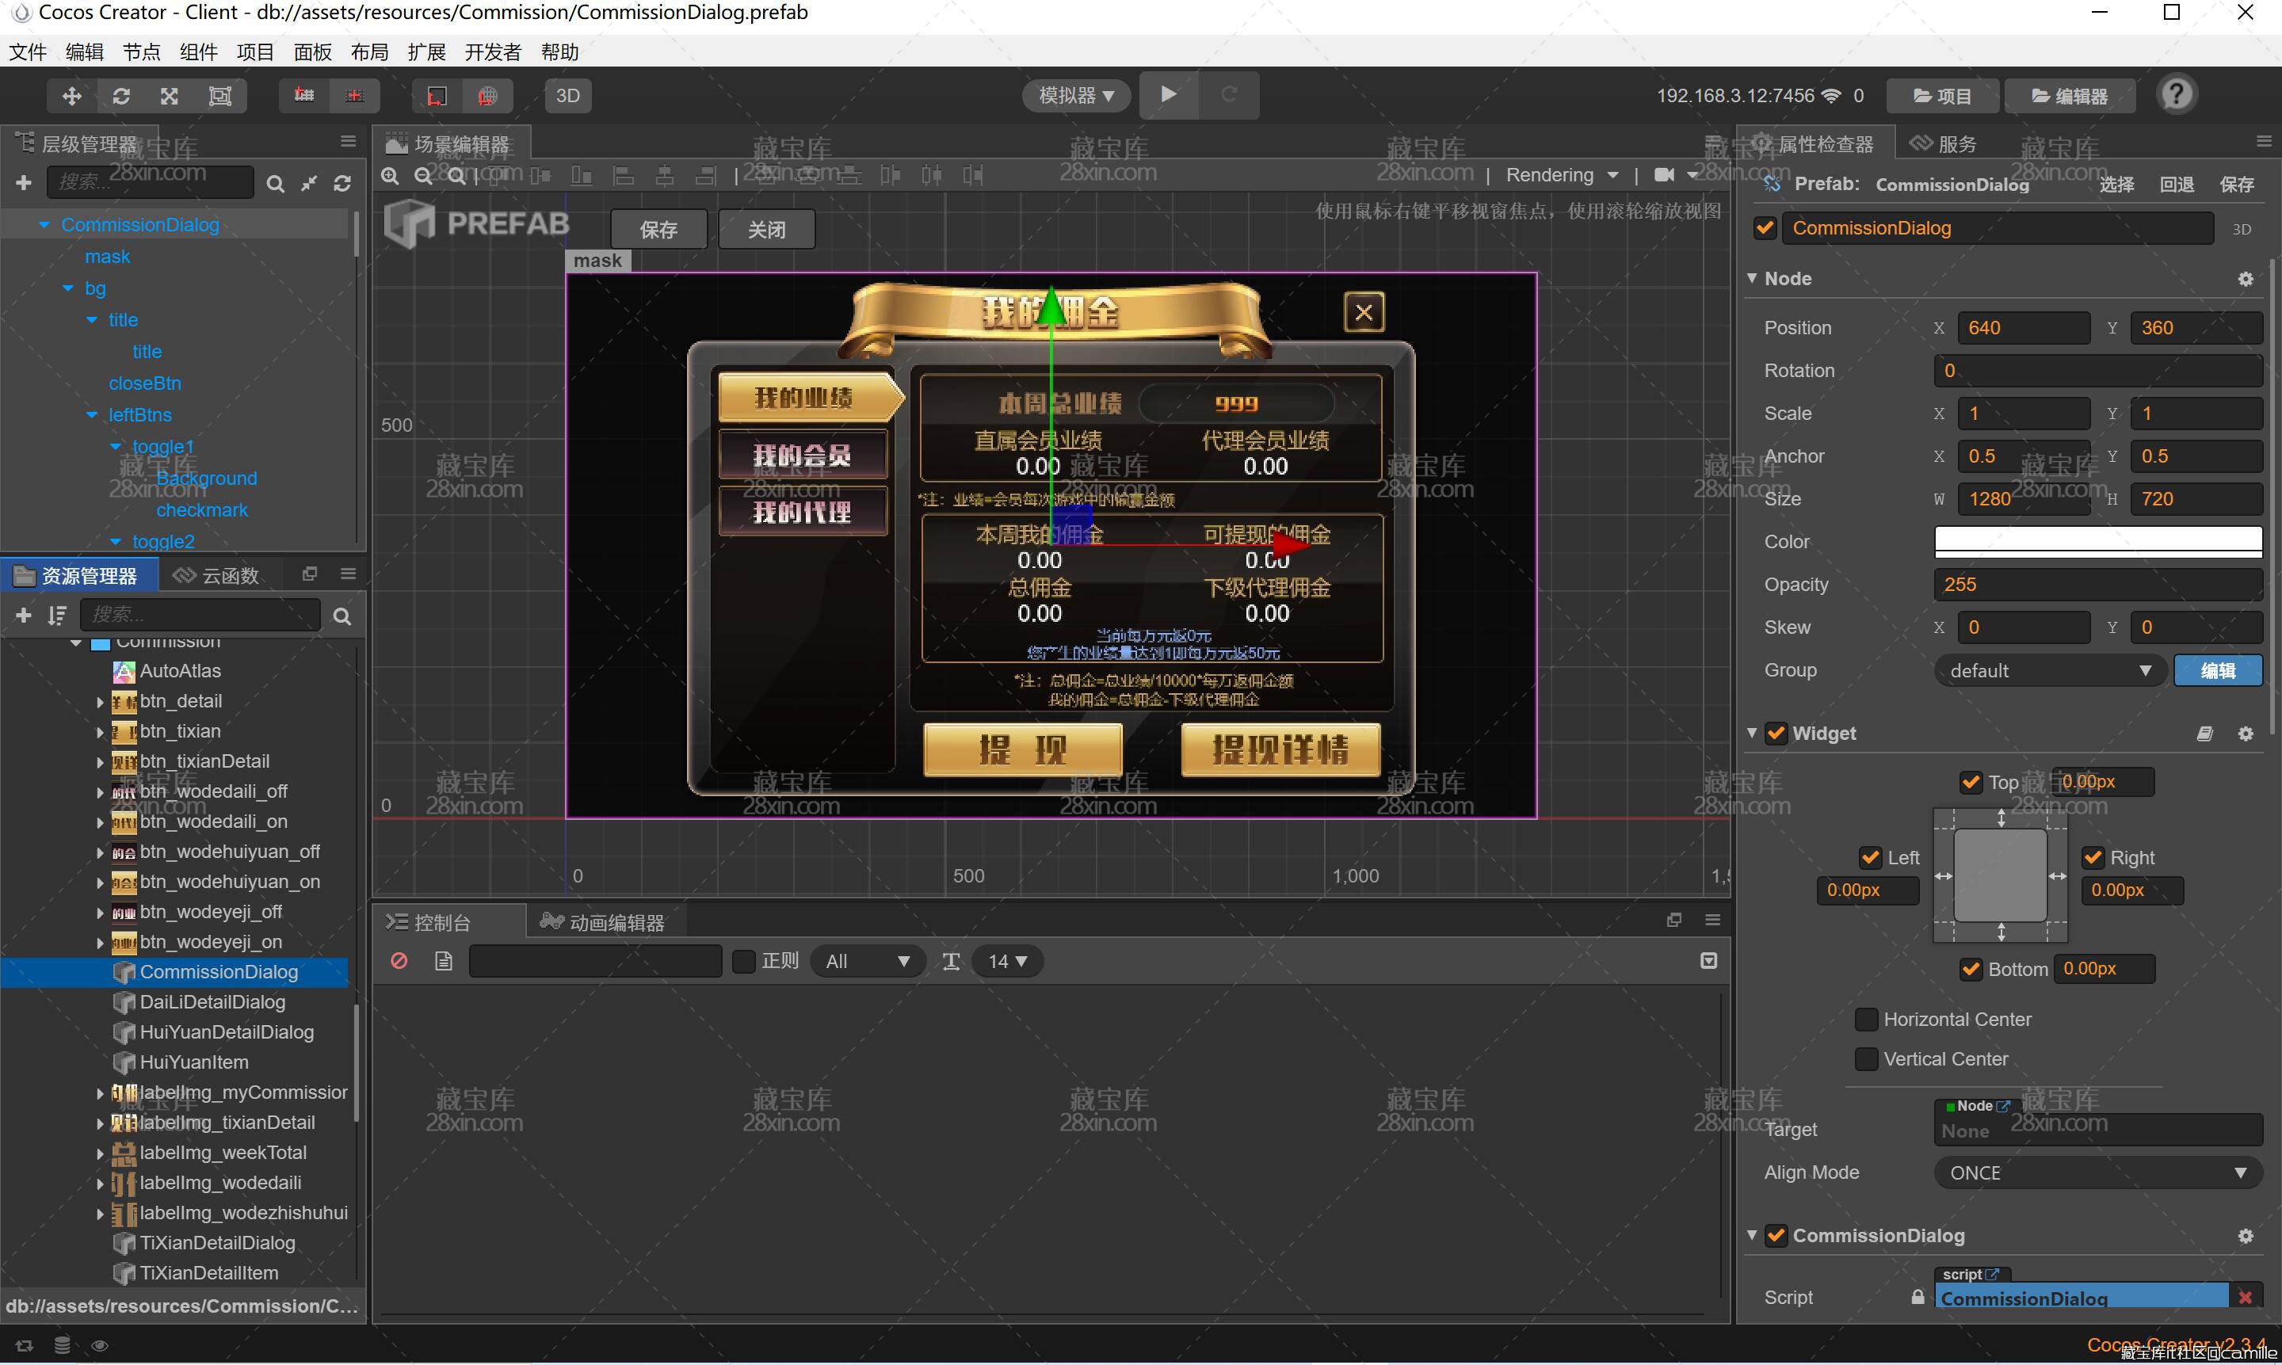Enable Vertical Center alignment
Viewport: 2282px width, 1365px height.
click(1866, 1058)
